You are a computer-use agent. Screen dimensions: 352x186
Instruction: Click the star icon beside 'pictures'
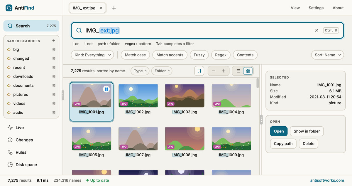click(x=9, y=95)
